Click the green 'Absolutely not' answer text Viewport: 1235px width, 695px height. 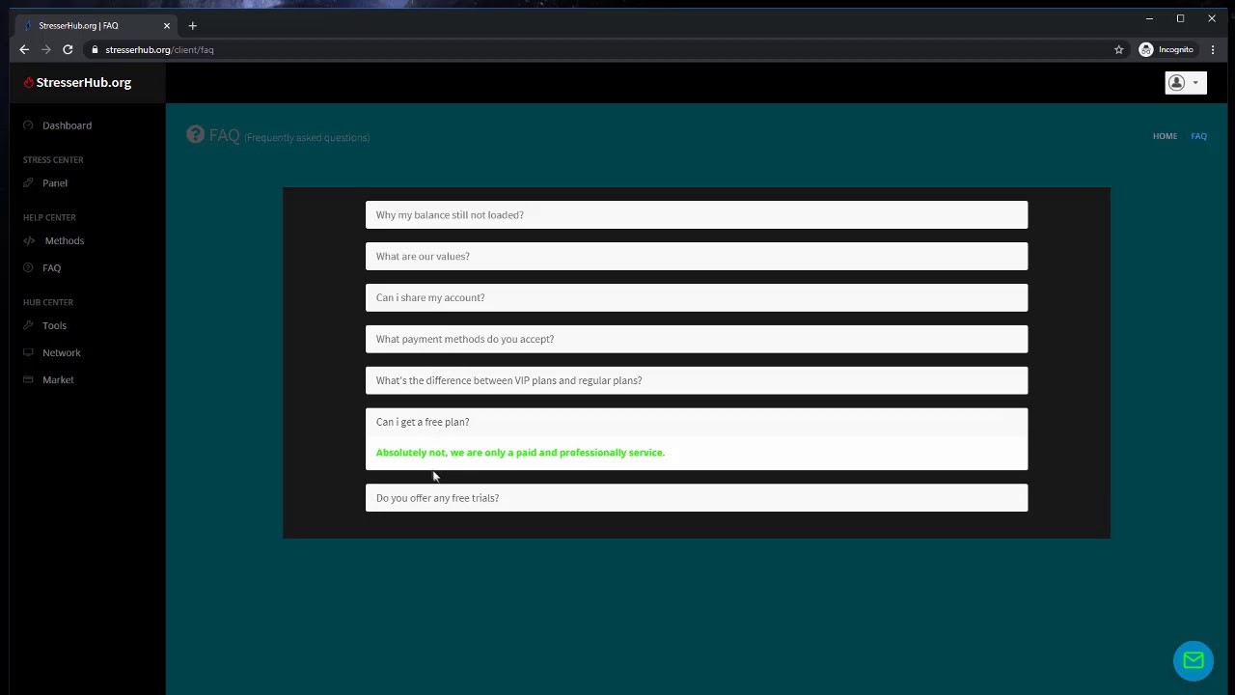click(520, 453)
